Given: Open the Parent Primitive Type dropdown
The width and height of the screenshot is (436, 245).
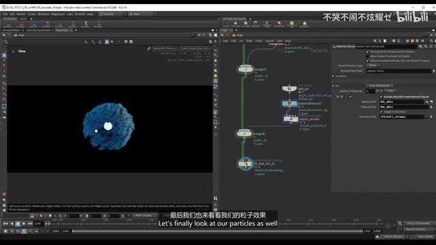Looking at the screenshot, I should pyautogui.click(x=373, y=65).
